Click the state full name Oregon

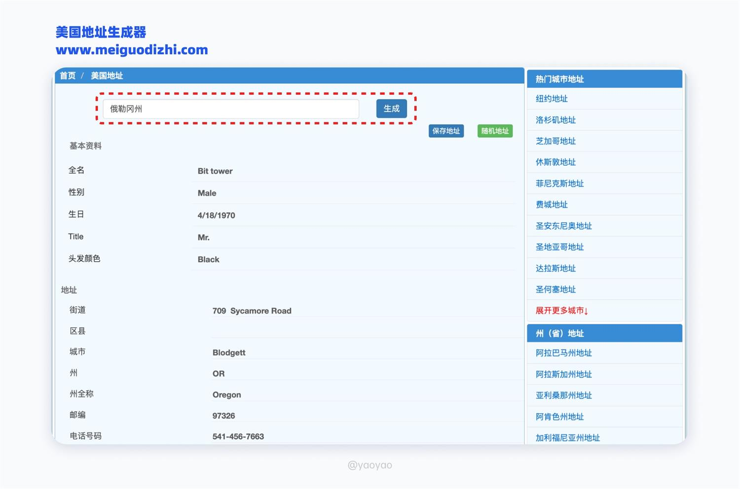[226, 395]
